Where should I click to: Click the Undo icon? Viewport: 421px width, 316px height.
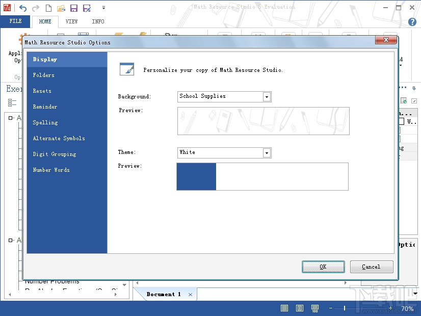[23, 8]
